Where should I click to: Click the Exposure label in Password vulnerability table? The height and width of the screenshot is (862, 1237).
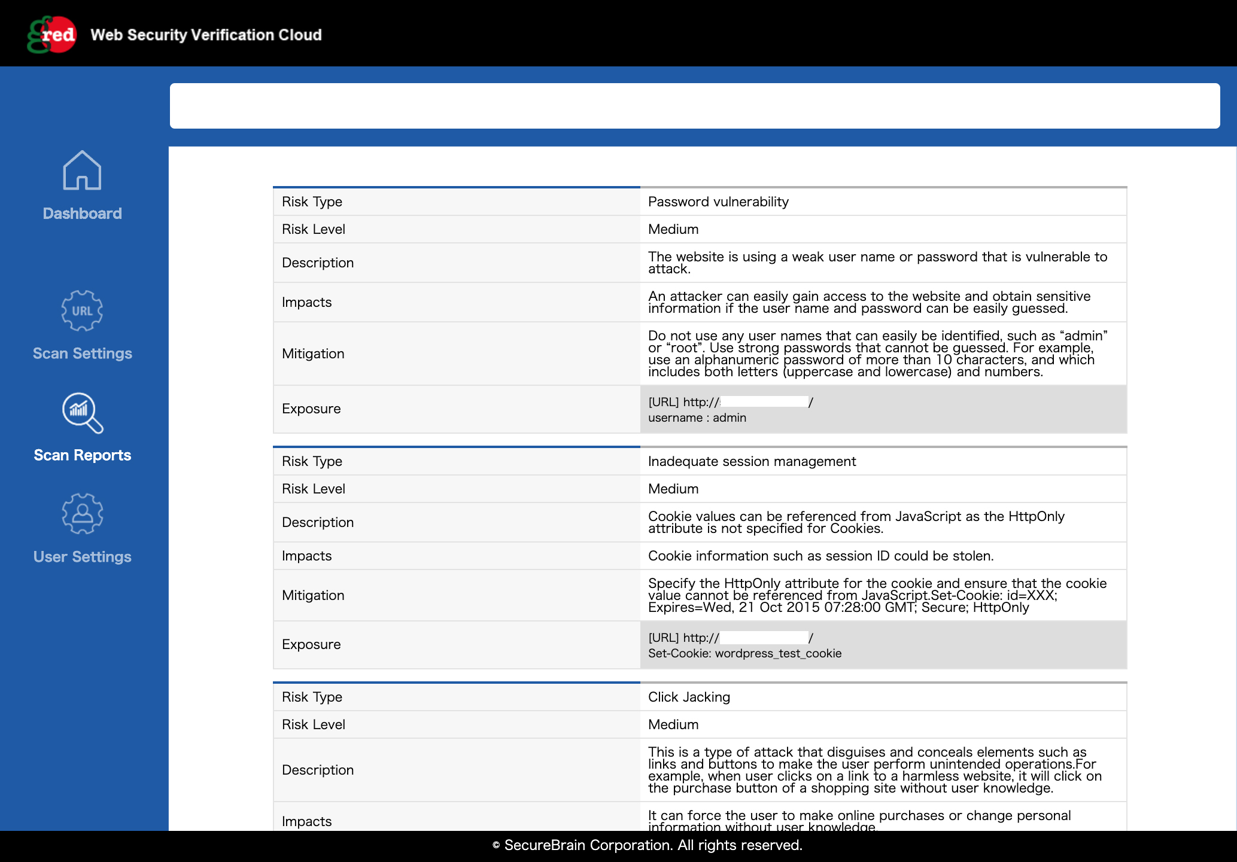311,409
